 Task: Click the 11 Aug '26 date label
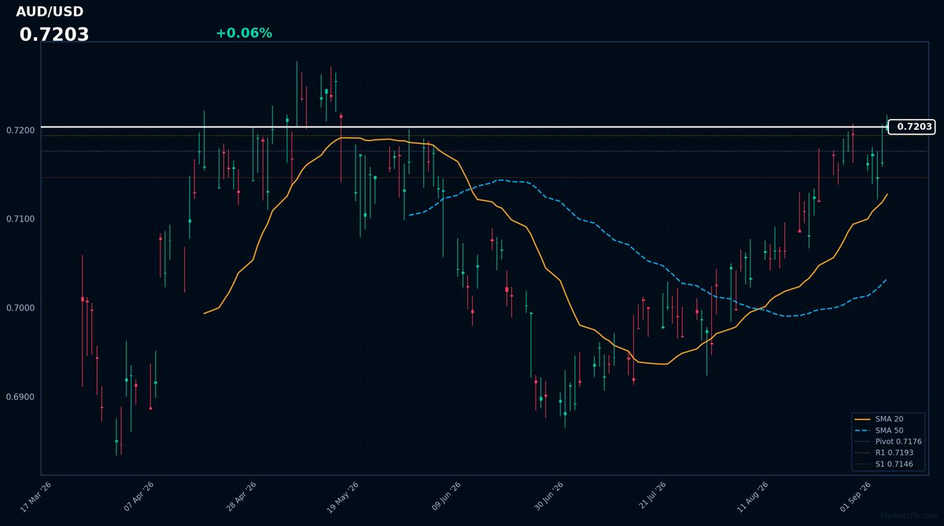tap(752, 498)
